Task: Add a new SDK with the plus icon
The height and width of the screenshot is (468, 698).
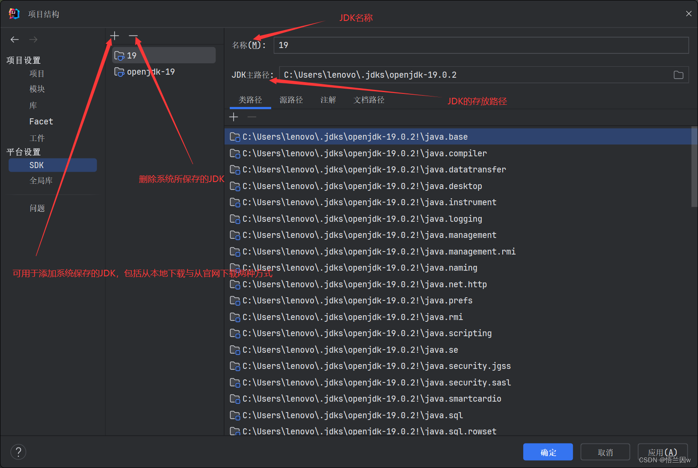Action: tap(114, 36)
